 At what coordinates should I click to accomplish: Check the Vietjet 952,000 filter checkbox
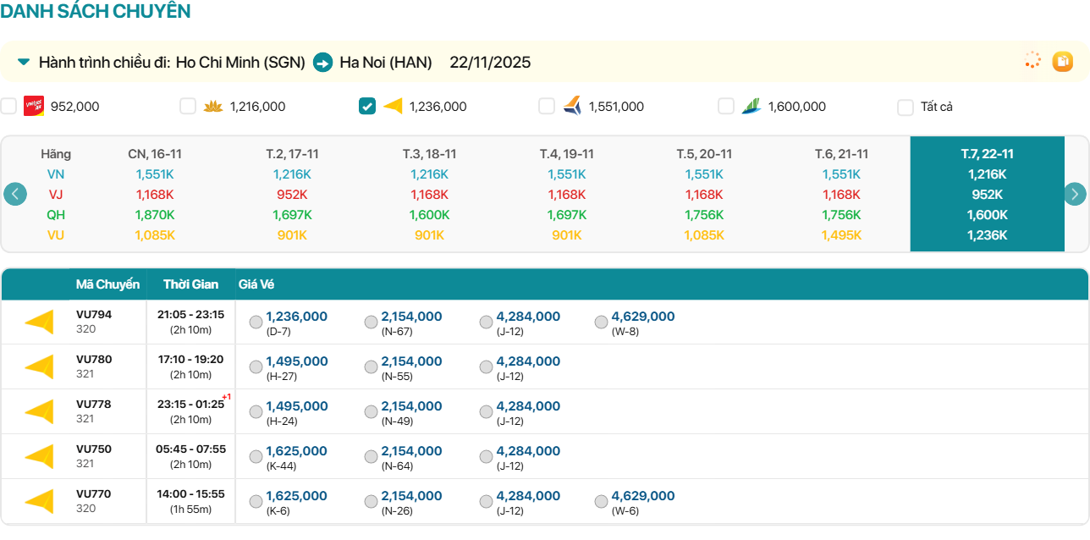tap(8, 106)
